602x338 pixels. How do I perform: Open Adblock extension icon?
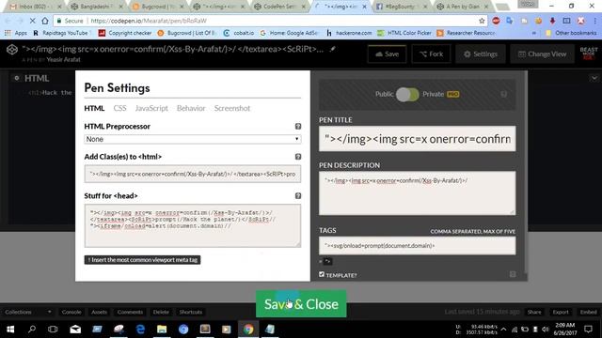(496, 21)
